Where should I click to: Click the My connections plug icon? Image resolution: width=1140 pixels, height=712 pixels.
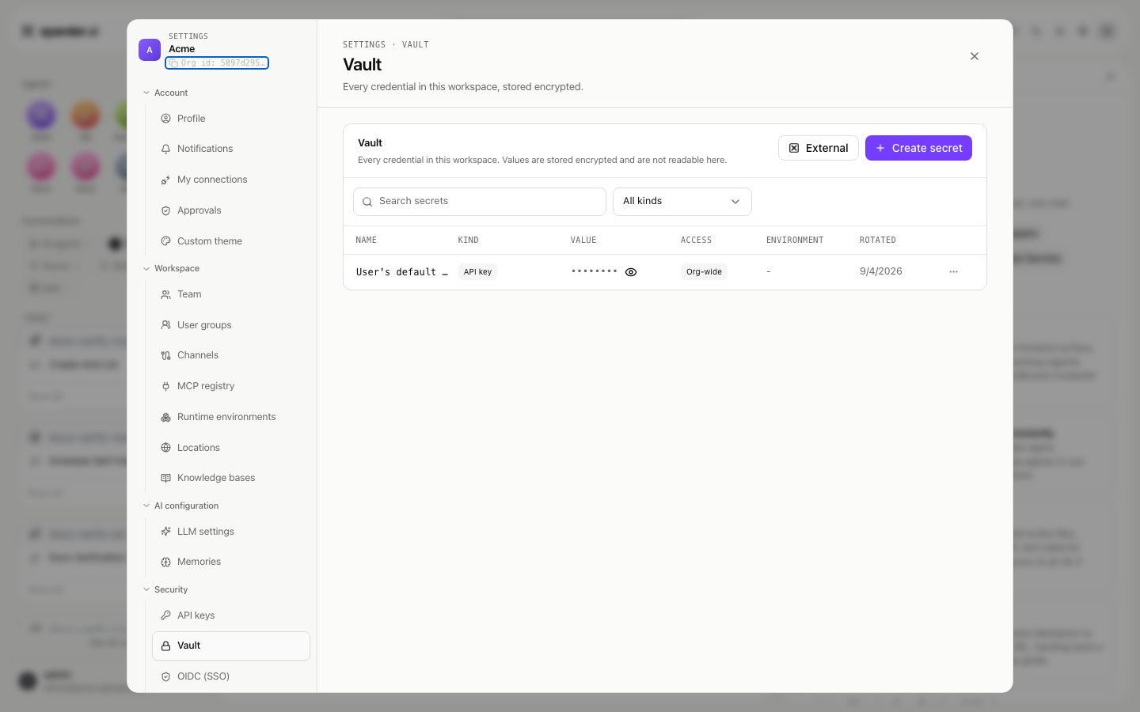165,180
